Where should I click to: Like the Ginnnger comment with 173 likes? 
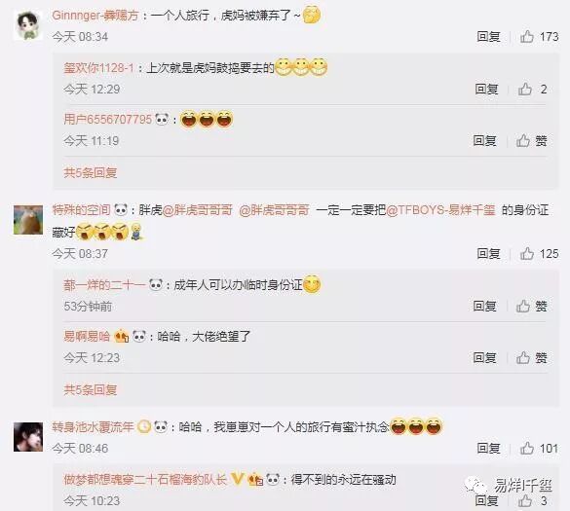click(x=527, y=37)
